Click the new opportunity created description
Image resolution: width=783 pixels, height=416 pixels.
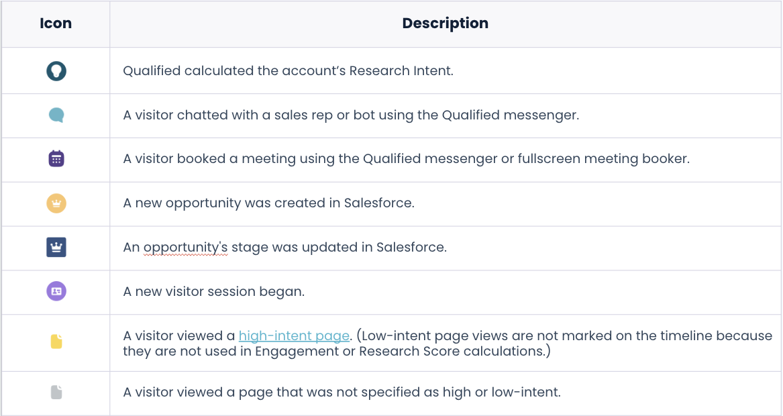click(x=268, y=203)
